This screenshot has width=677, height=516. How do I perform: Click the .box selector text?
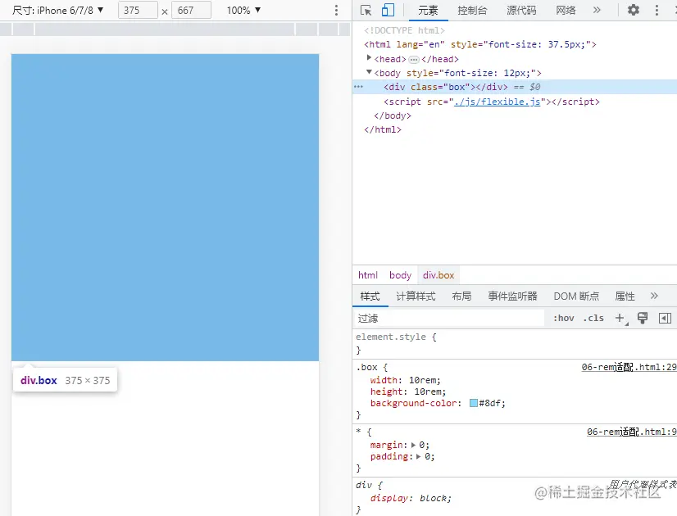tap(366, 367)
